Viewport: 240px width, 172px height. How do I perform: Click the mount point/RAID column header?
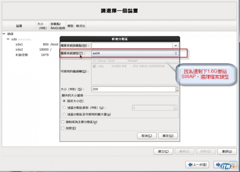tap(58, 26)
